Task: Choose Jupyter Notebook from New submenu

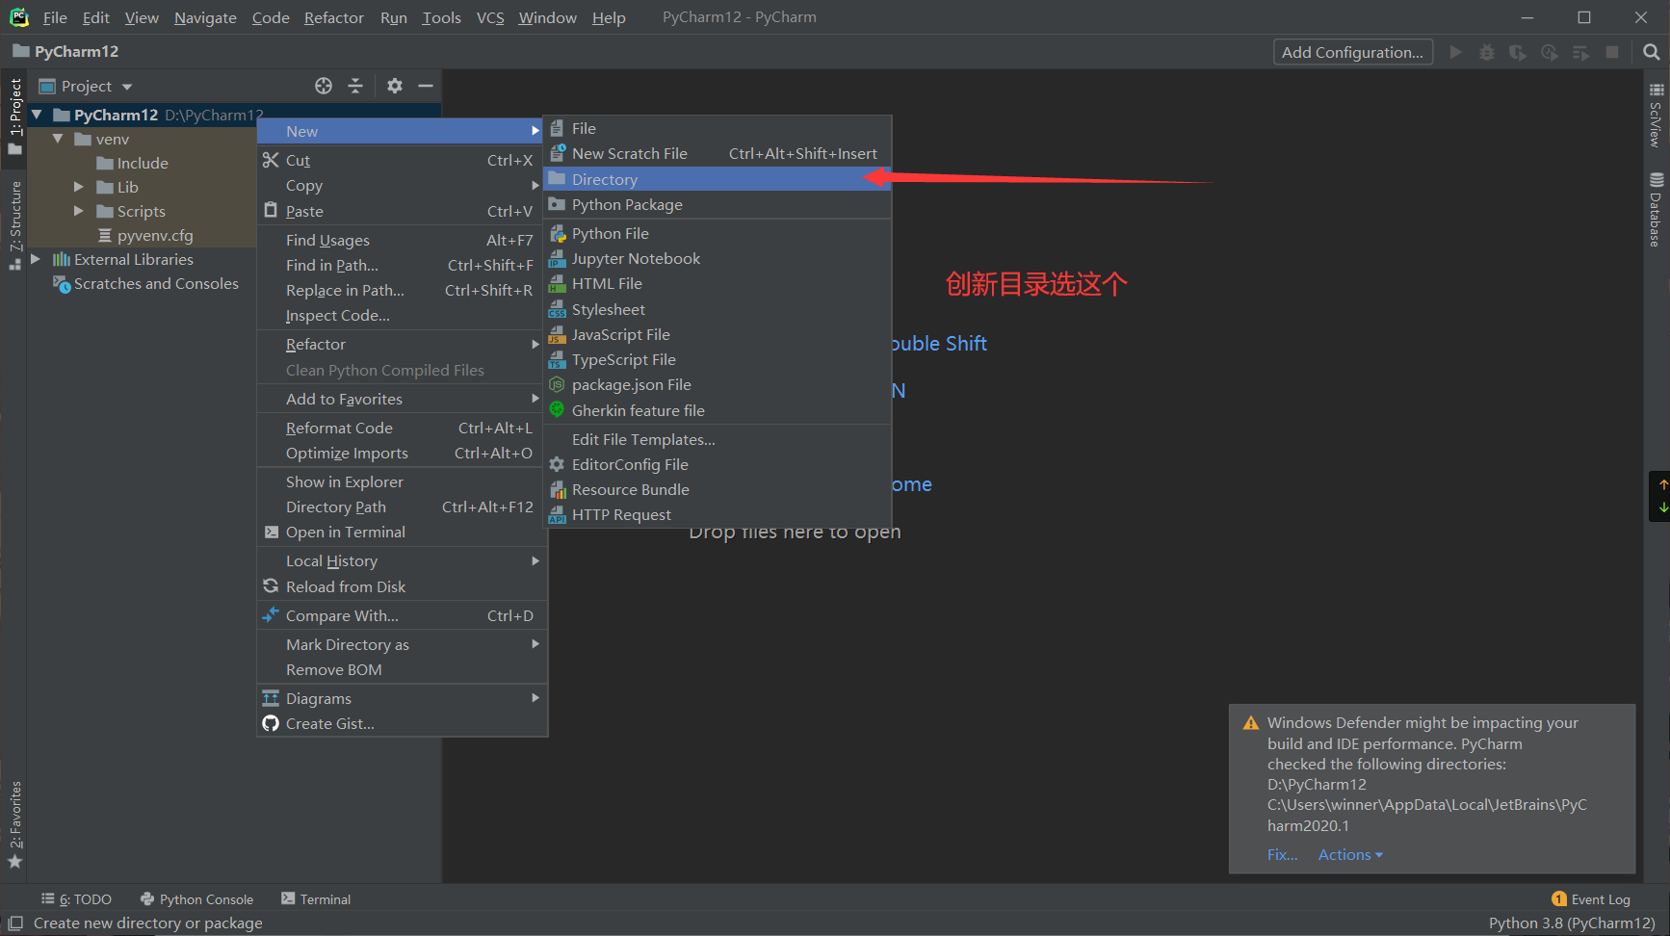Action: point(717,259)
